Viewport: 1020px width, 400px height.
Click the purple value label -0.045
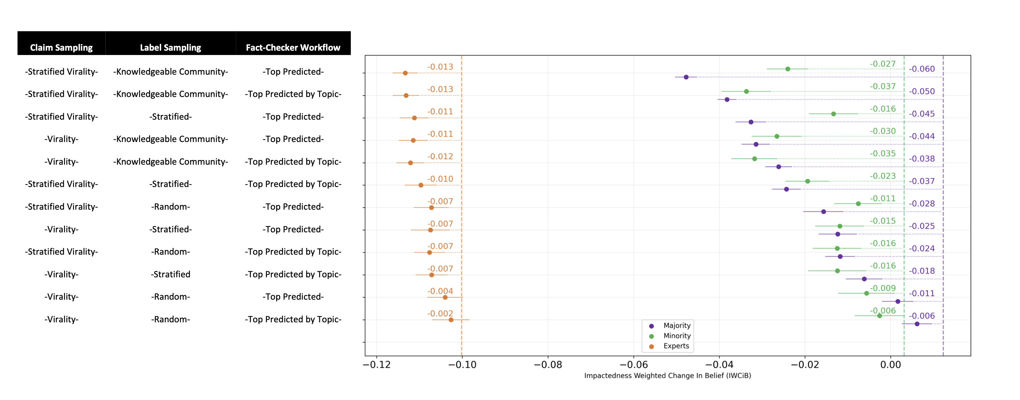pos(922,114)
